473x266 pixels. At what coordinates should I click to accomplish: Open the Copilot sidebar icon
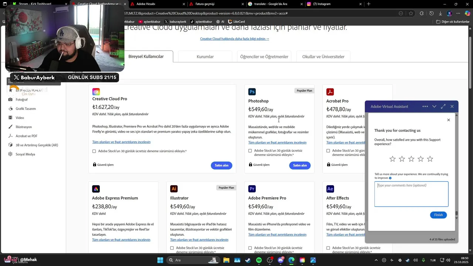pyautogui.click(x=467, y=13)
